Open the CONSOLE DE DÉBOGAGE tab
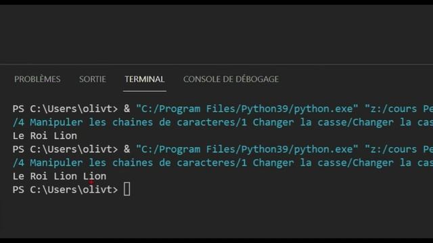 [x=231, y=80]
